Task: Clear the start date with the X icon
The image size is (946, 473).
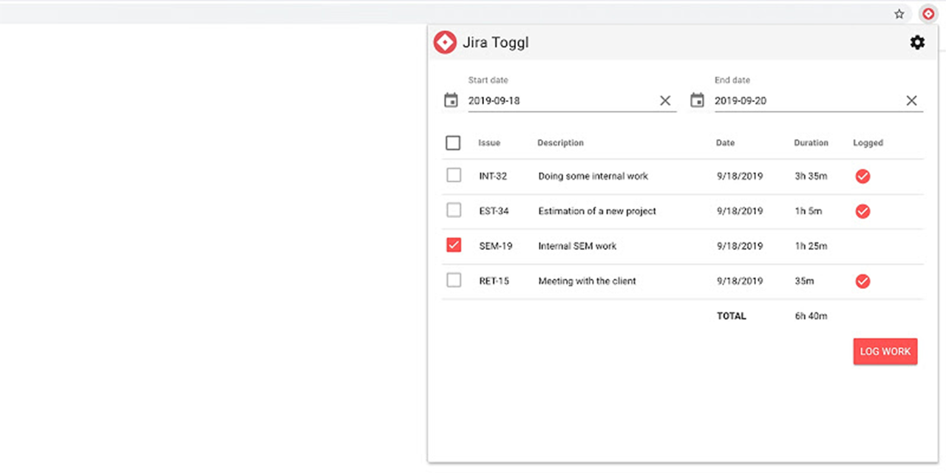Action: [664, 100]
